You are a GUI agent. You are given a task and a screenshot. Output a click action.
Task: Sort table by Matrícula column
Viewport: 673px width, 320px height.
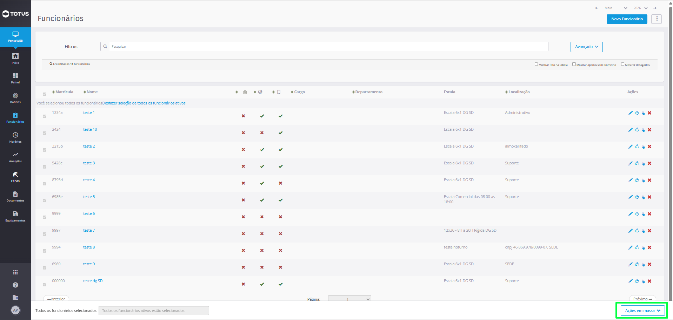click(x=63, y=92)
